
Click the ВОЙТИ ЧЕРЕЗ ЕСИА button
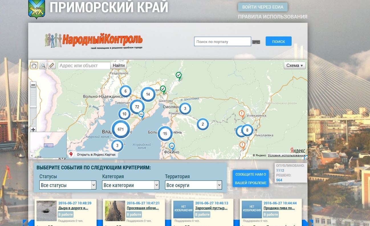click(x=263, y=7)
